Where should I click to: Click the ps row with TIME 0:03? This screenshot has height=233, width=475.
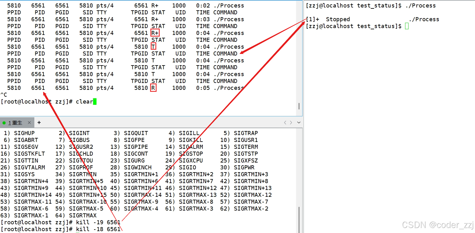pyautogui.click(x=126, y=19)
